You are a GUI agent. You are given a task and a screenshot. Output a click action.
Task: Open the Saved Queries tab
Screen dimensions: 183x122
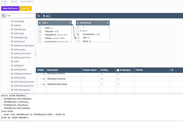tap(27, 2)
